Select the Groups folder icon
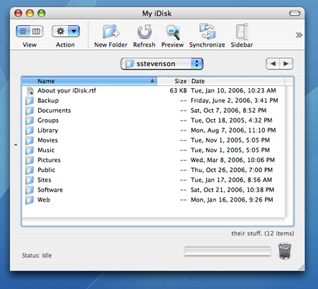Viewport: 318px width, 289px height. pos(30,121)
